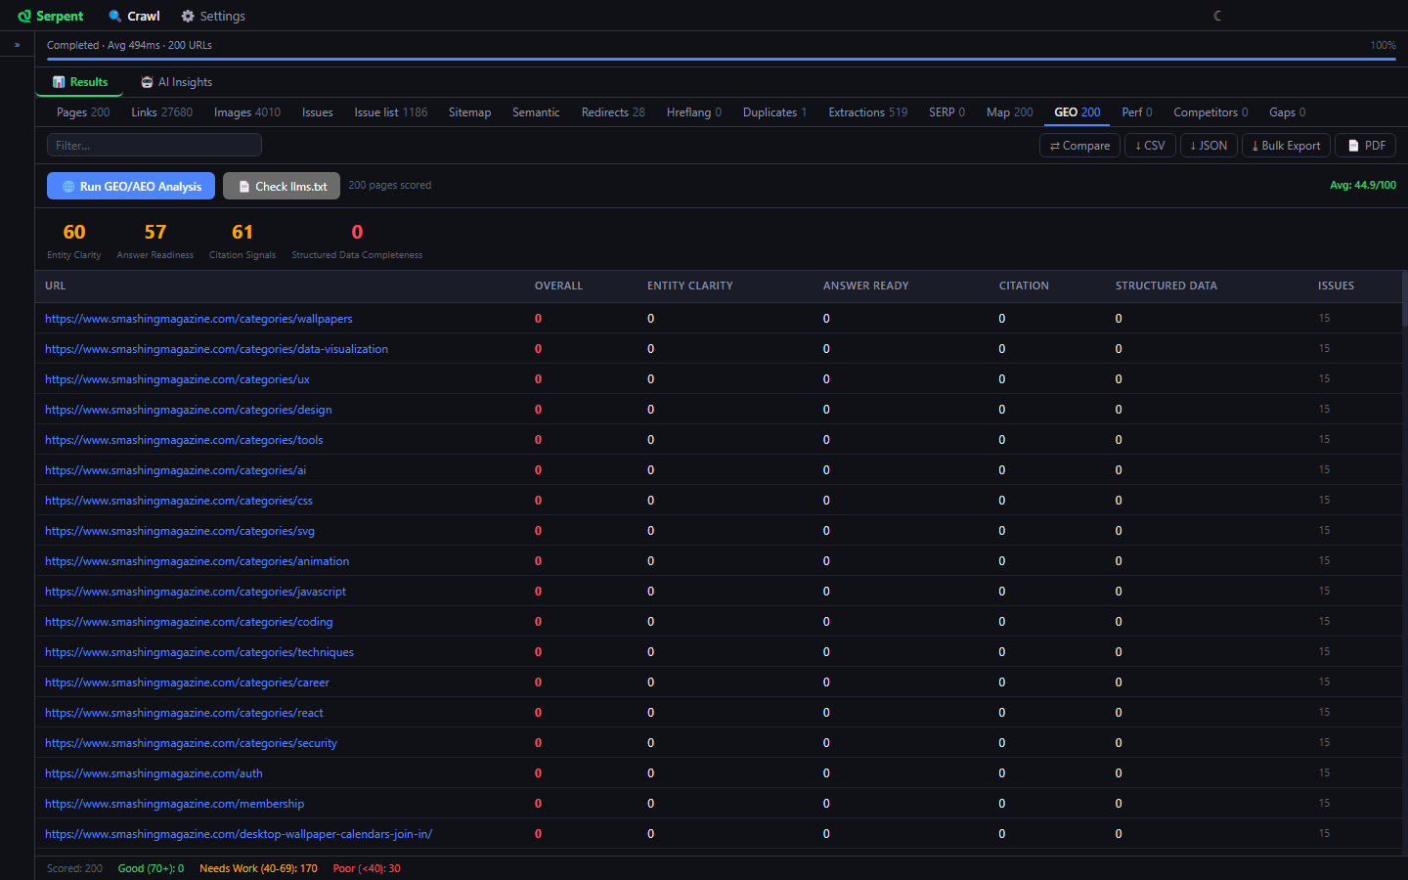Screen dimensions: 1408x880
Task: Focus the Filter input field
Action: click(x=154, y=146)
